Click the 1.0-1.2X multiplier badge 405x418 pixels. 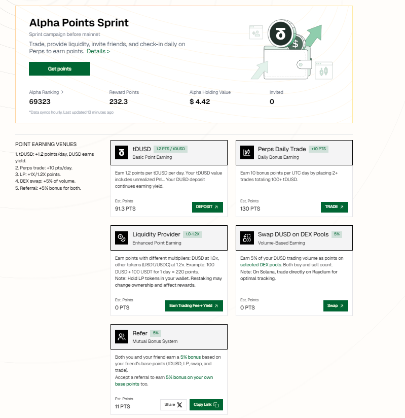coord(193,234)
